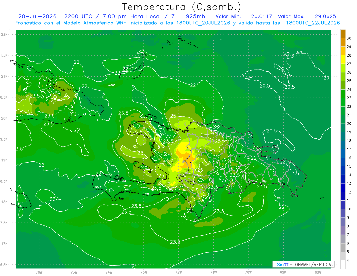Click latitude axis label '17N'
Screen dimensions: 357x276
4,244
